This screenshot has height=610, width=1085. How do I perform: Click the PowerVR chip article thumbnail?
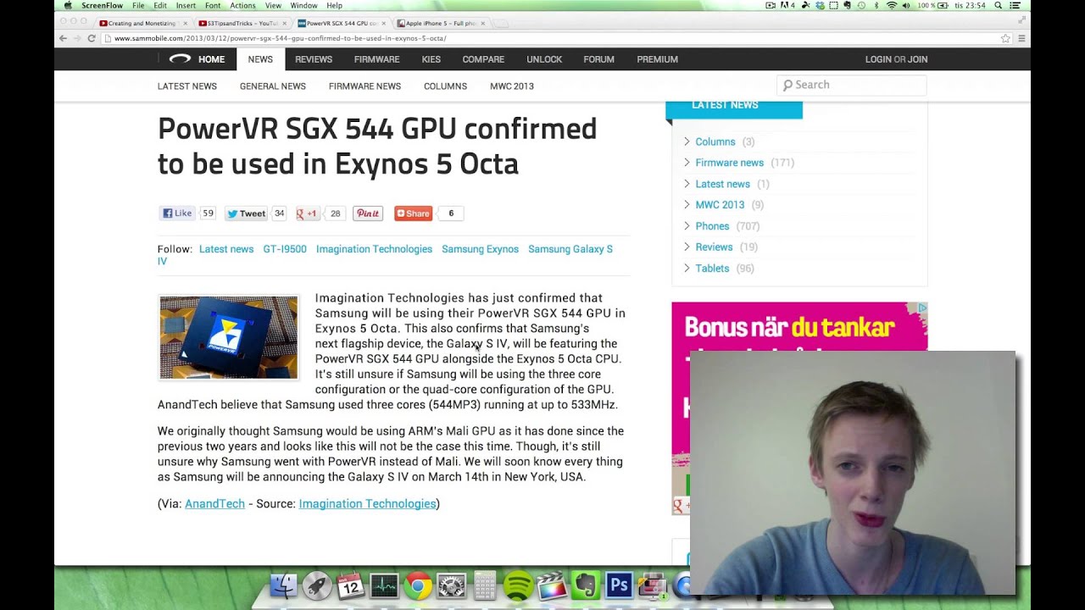coord(229,337)
